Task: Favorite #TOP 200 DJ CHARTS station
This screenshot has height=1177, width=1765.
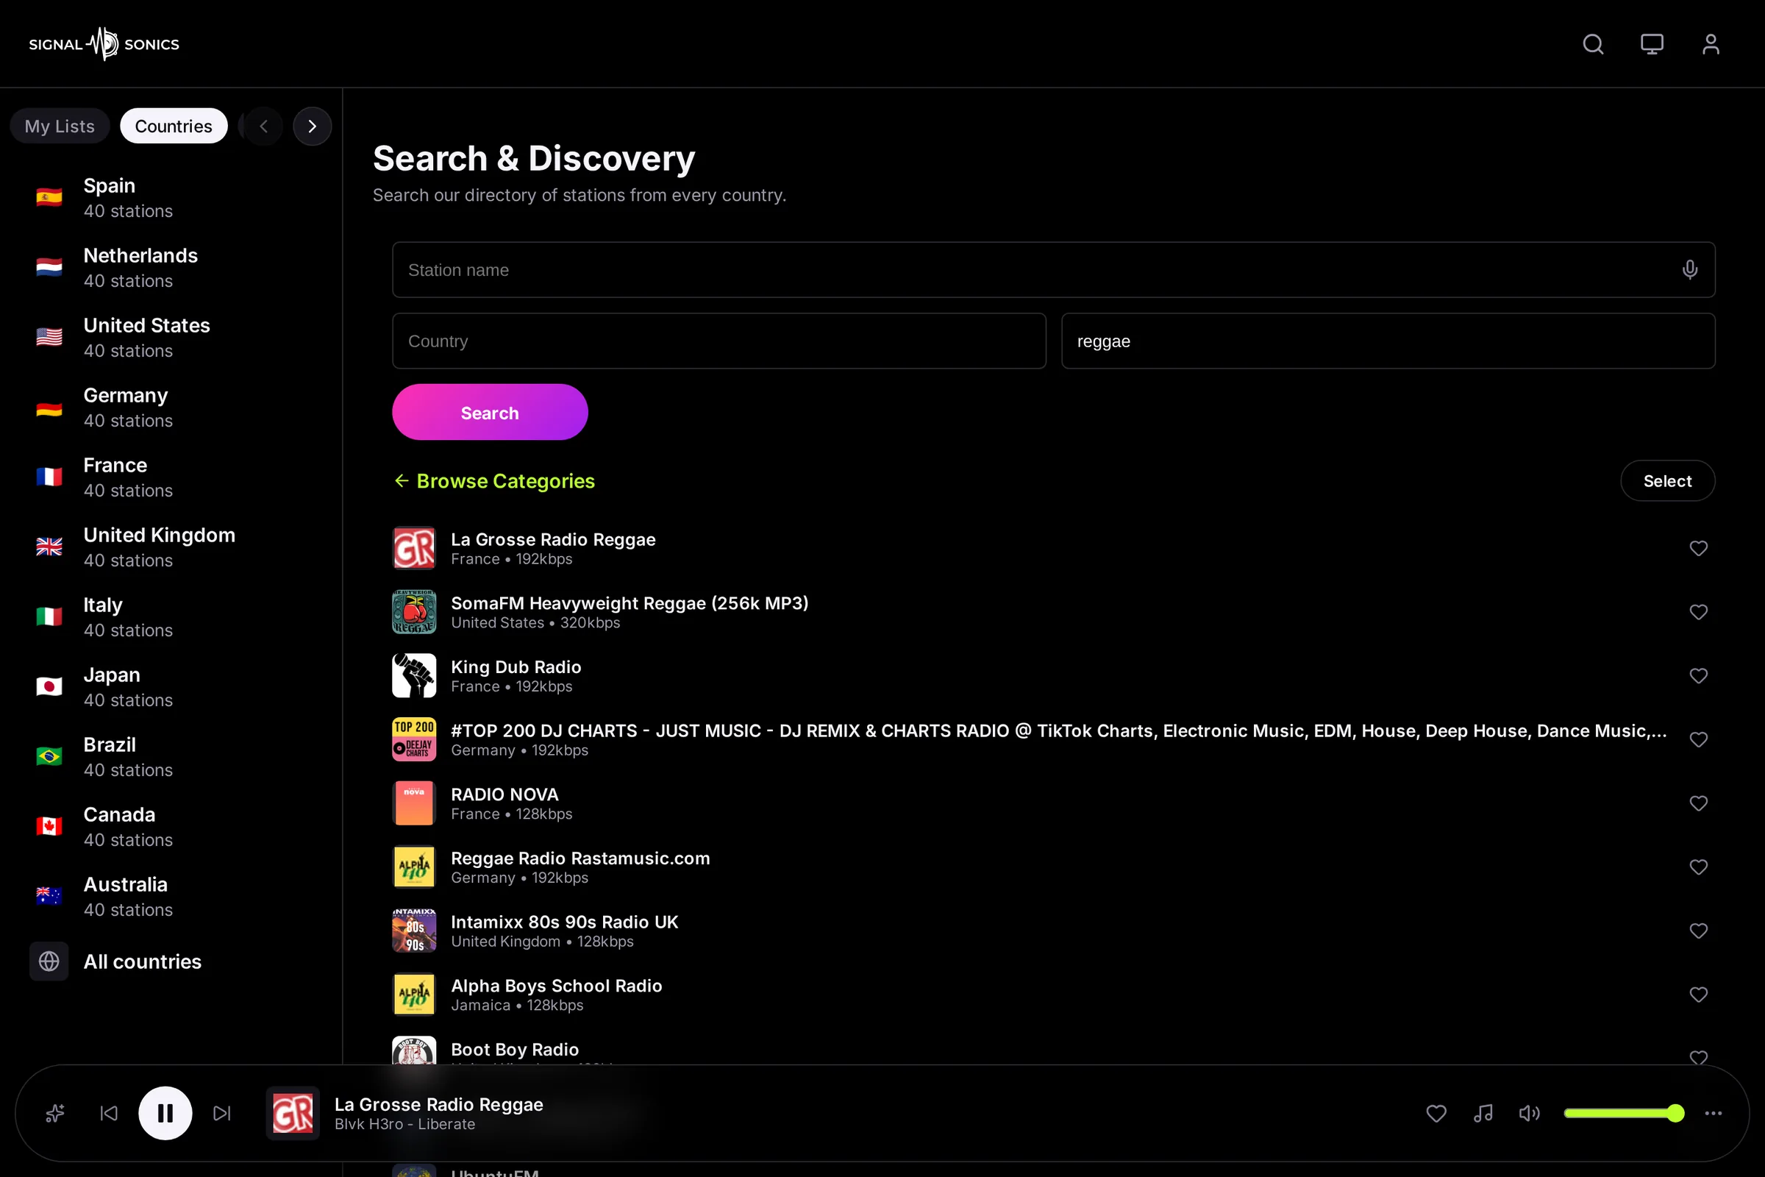Action: pos(1698,739)
